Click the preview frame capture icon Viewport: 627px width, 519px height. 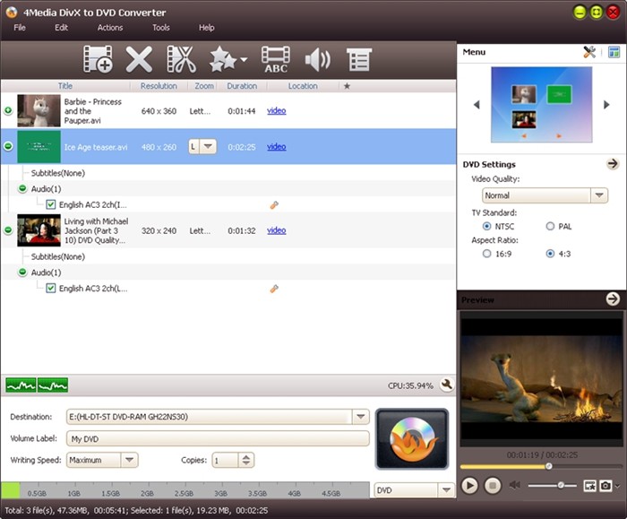point(589,486)
